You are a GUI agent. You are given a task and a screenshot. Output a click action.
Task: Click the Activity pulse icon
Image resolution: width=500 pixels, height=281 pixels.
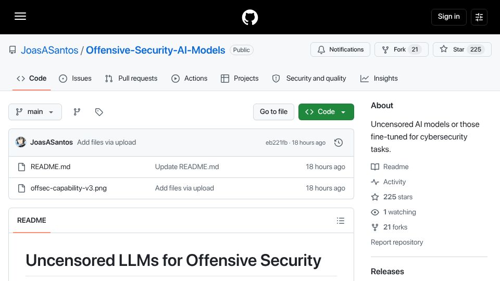pos(375,182)
